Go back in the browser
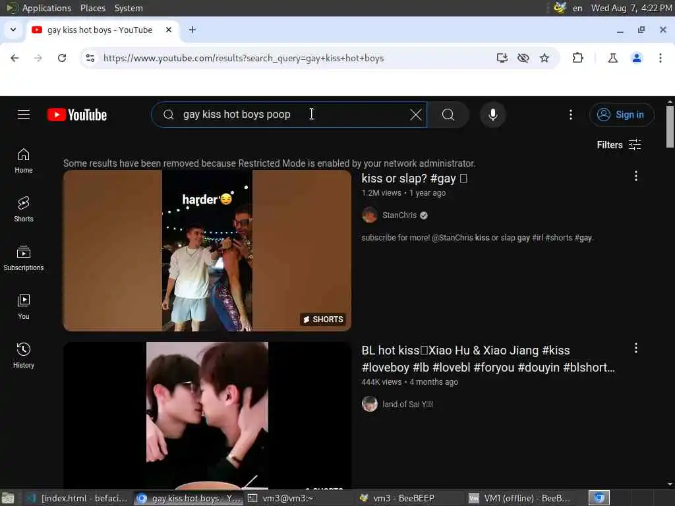675x506 pixels. (x=15, y=58)
